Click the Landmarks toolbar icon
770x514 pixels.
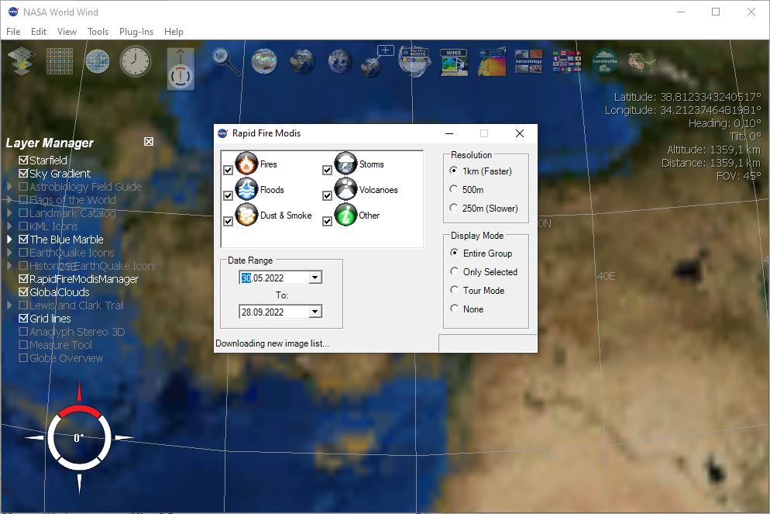coord(604,61)
